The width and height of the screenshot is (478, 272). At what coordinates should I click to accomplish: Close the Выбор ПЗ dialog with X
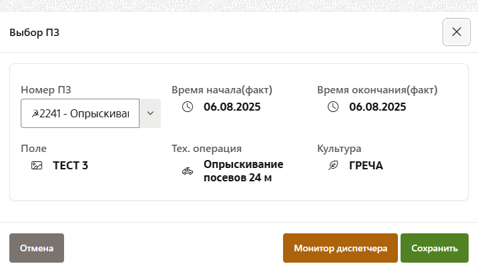(x=457, y=32)
